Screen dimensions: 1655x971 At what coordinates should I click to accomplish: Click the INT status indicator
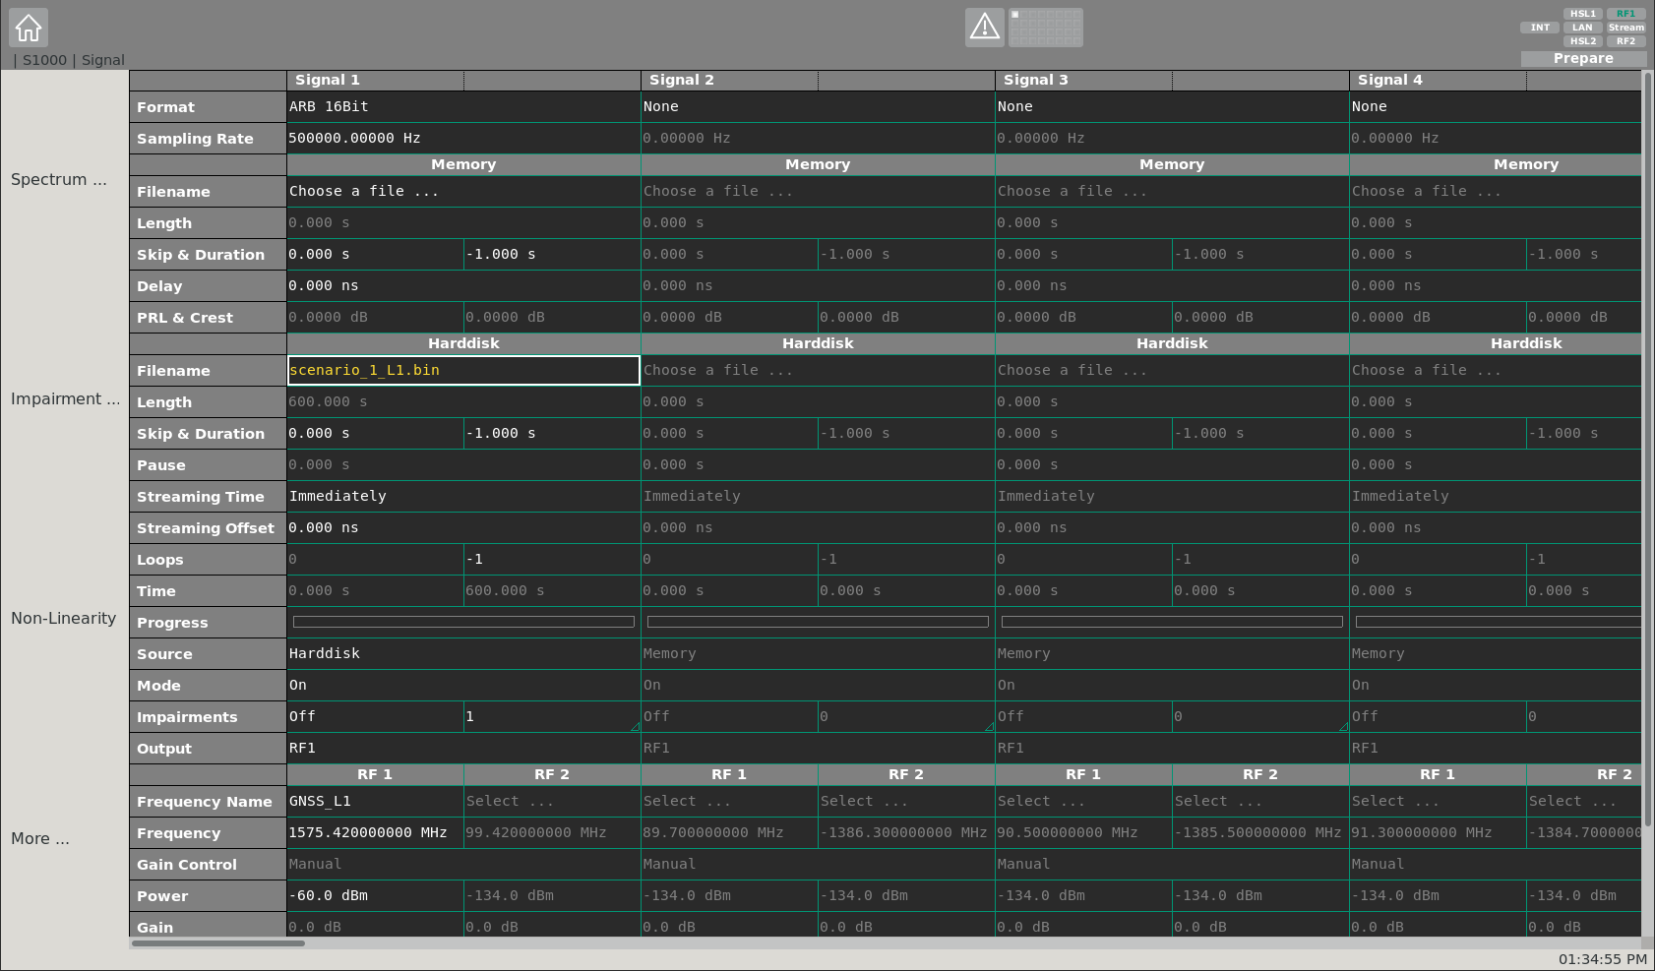1540,28
